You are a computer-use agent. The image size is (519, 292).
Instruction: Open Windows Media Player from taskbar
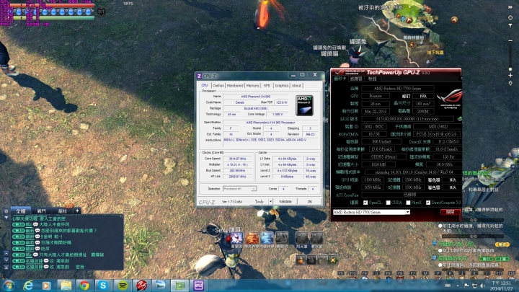pos(46,286)
